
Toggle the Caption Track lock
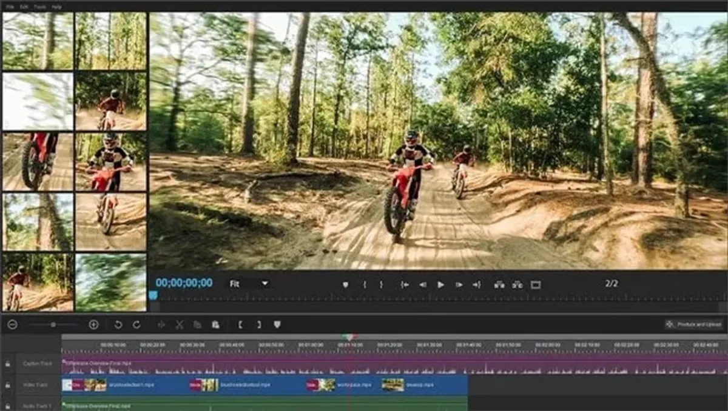pyautogui.click(x=7, y=364)
